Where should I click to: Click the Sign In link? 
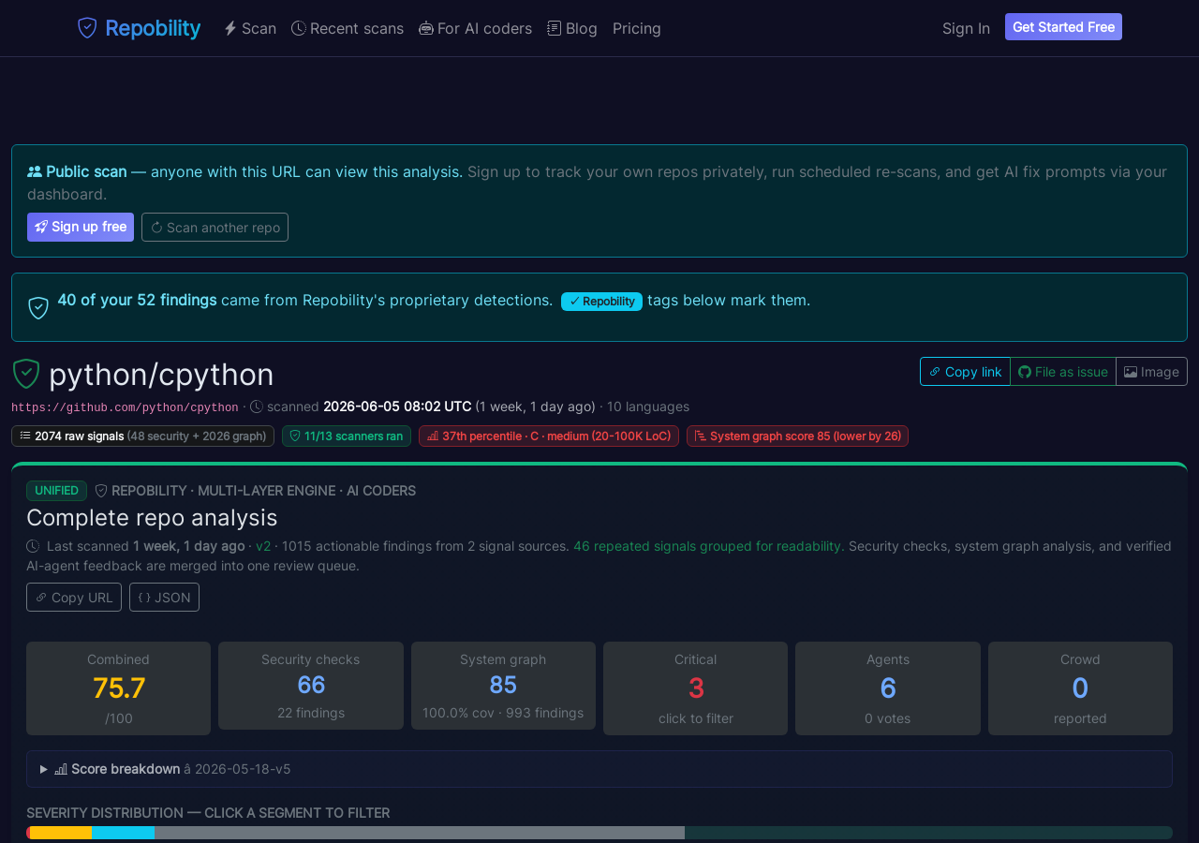pyautogui.click(x=966, y=28)
